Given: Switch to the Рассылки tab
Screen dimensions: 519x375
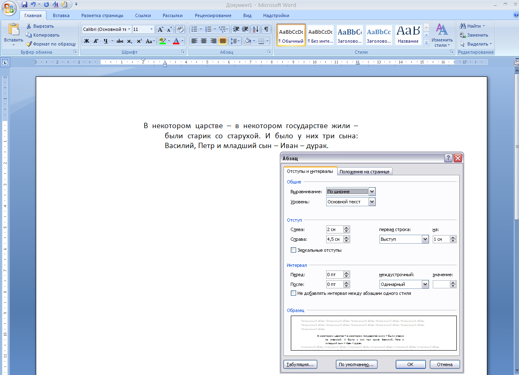Looking at the screenshot, I should (x=172, y=15).
